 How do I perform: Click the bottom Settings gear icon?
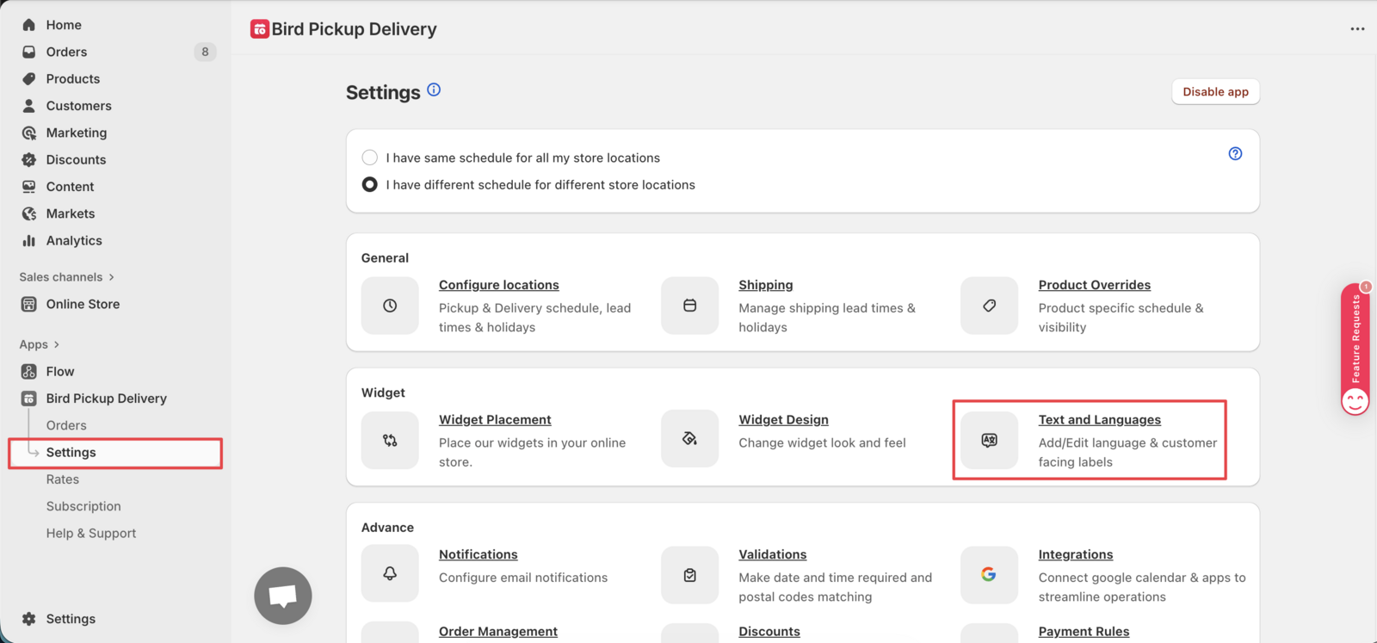click(29, 619)
